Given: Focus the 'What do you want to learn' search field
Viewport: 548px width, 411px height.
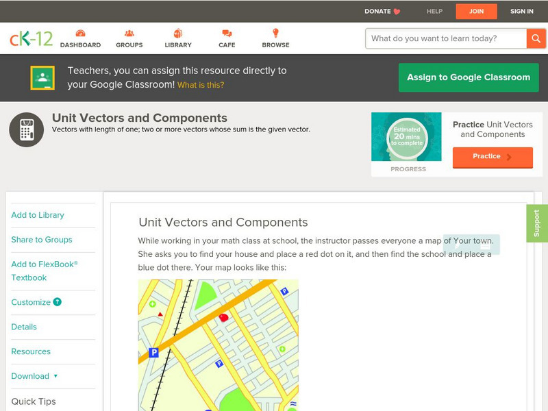Looking at the screenshot, I should [x=446, y=38].
